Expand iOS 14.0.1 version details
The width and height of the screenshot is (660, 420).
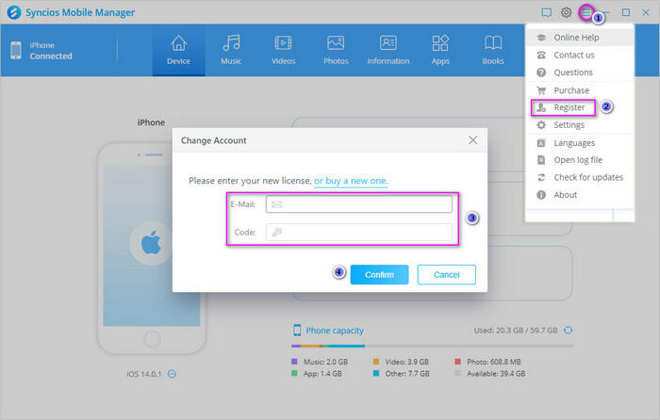173,374
